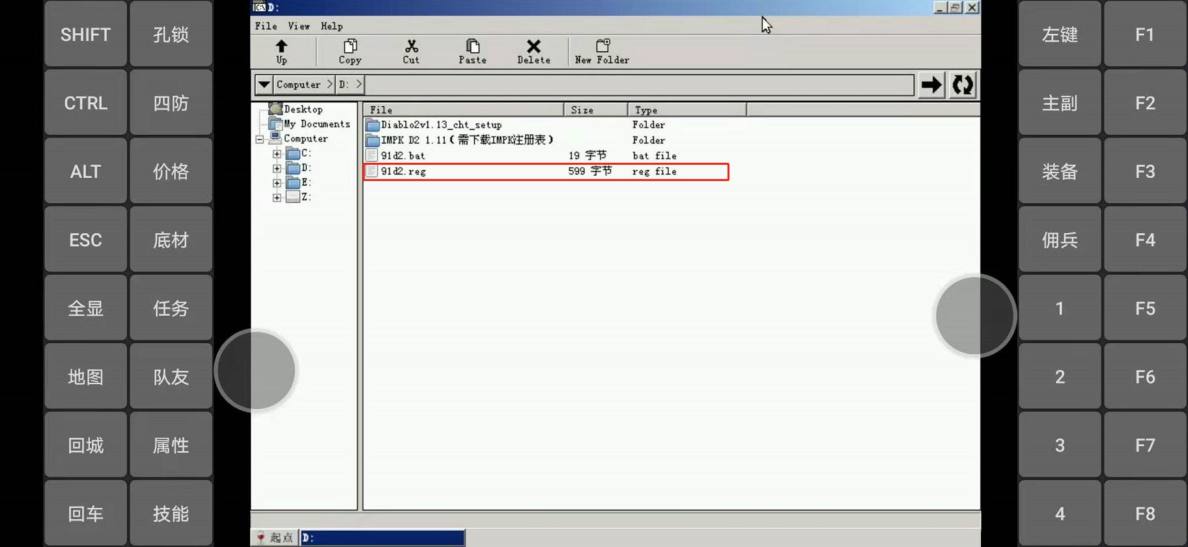The width and height of the screenshot is (1188, 547).
Task: Click the 起点 start button
Action: coord(275,537)
